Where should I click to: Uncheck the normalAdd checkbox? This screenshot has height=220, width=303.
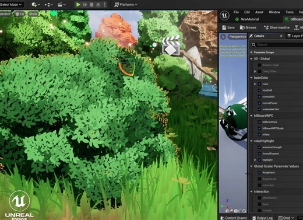coord(259,97)
